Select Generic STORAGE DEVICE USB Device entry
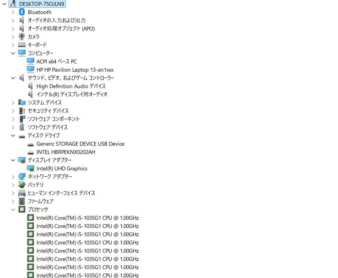Image resolution: width=338 pixels, height=278 pixels. (x=81, y=144)
